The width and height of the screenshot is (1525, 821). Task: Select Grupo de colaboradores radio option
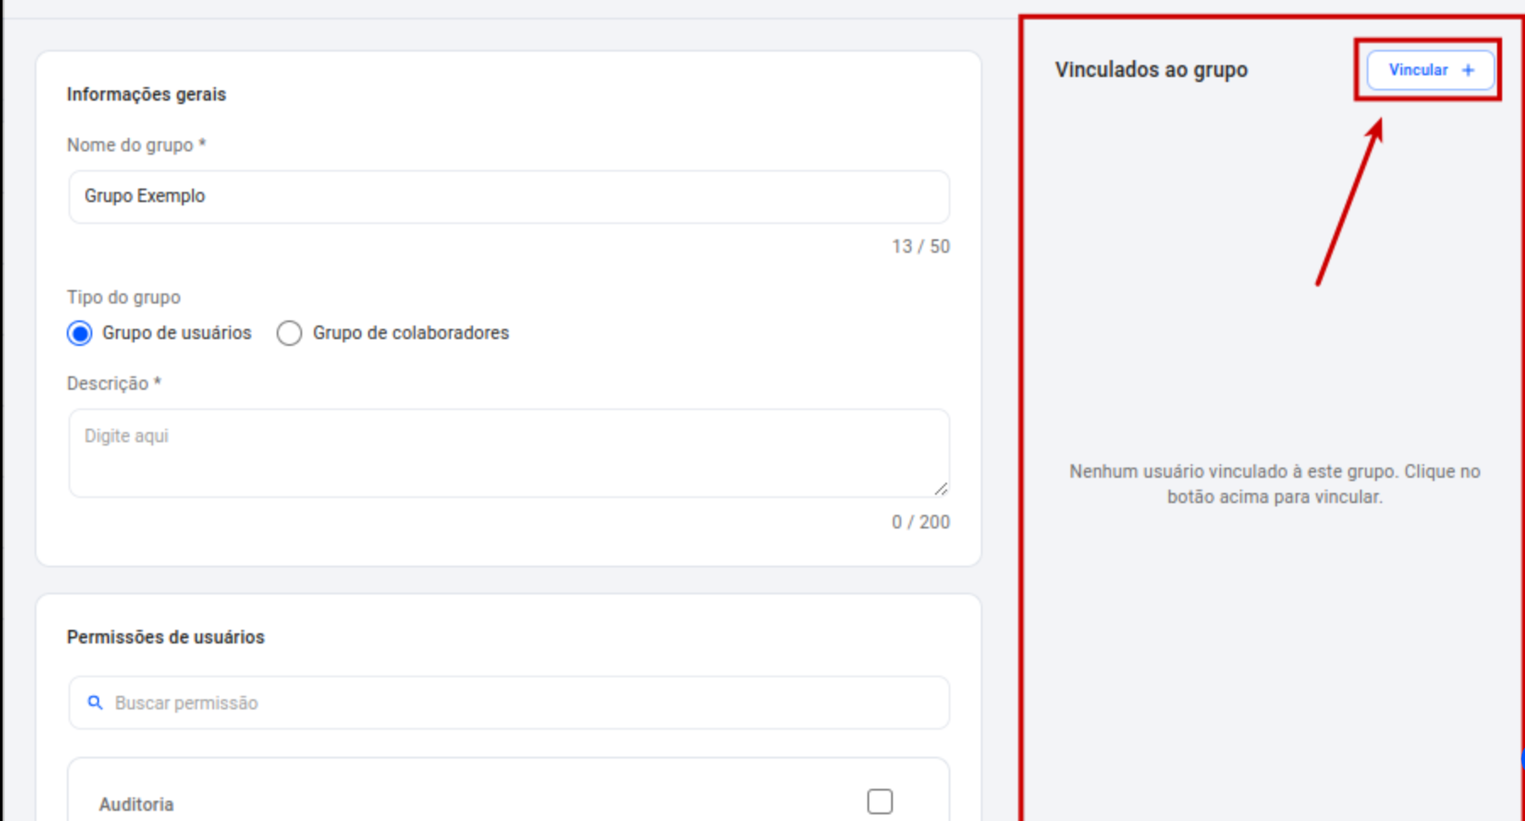tap(289, 333)
